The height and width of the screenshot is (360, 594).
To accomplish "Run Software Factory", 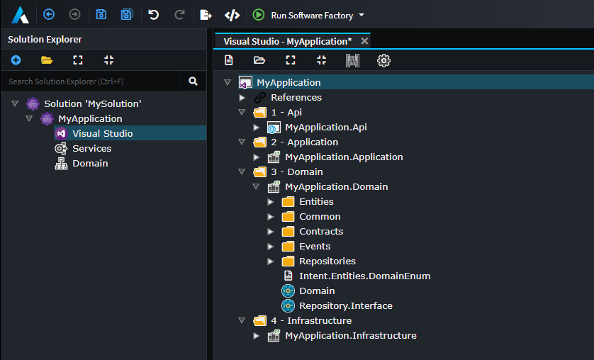I will (312, 15).
